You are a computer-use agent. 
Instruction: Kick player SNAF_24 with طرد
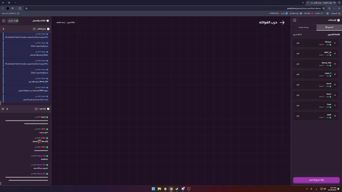pos(298,53)
